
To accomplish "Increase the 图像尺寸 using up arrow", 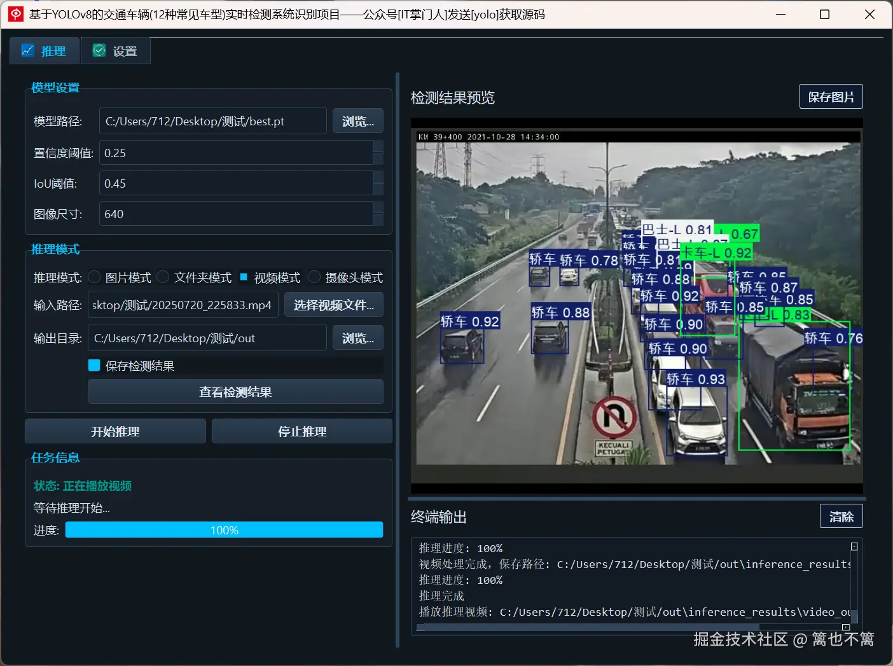I will pos(378,207).
